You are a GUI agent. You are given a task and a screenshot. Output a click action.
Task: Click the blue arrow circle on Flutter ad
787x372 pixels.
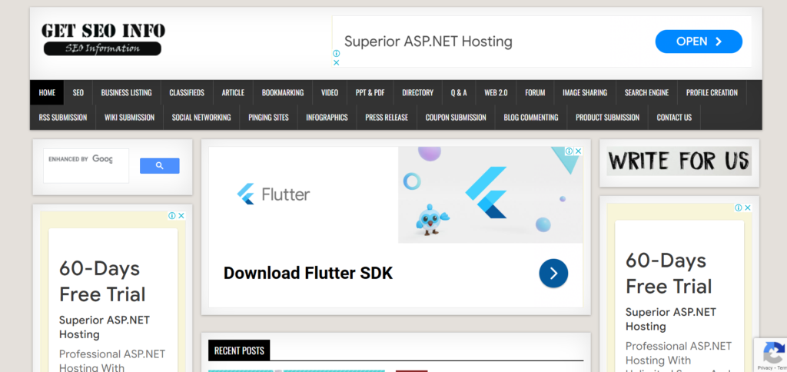tap(553, 273)
